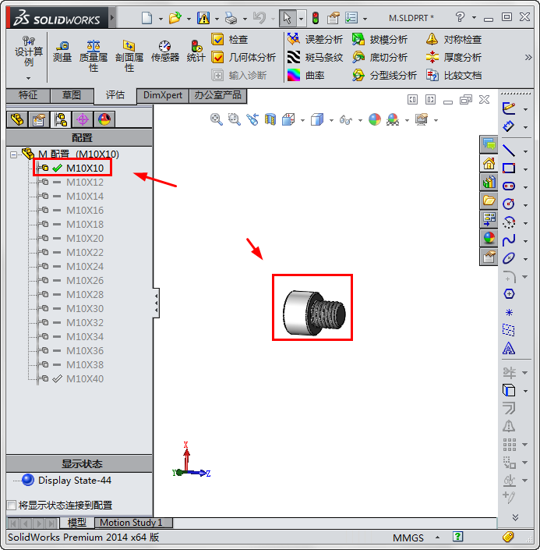Open the ConfigurationManager tab icon
The width and height of the screenshot is (540, 550).
[60, 119]
